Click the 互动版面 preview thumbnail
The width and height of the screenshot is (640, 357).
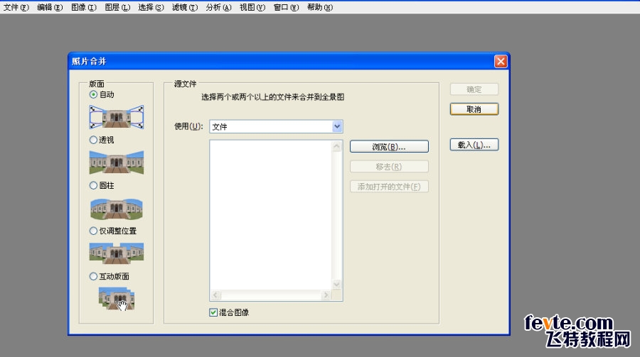point(117,298)
